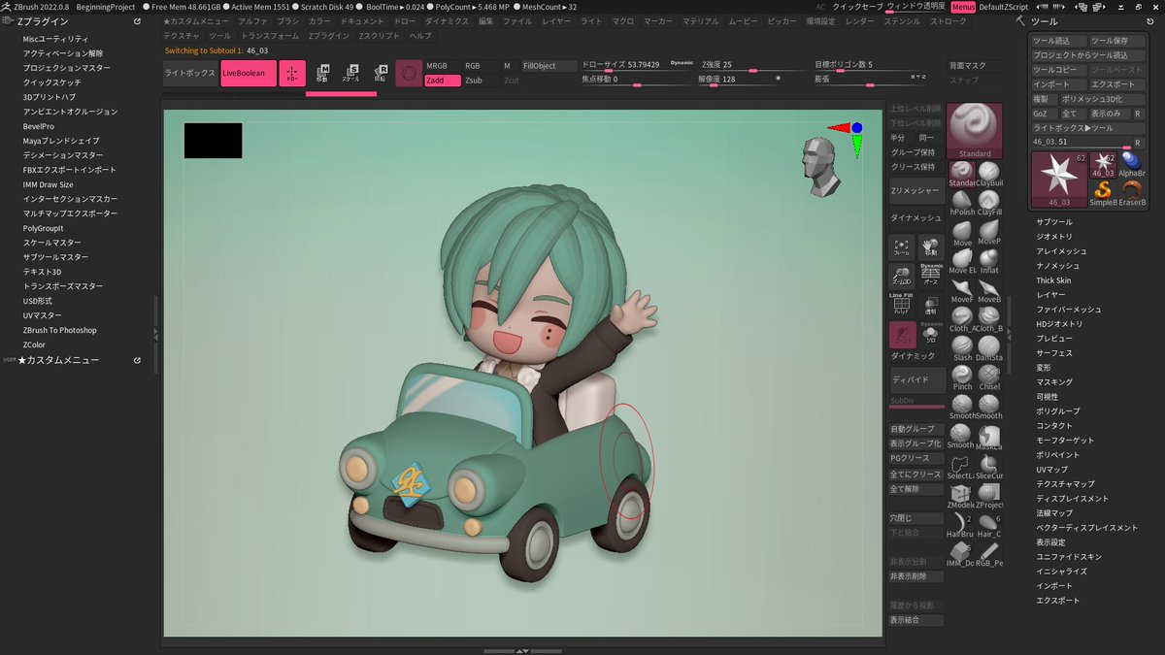1165x655 pixels.
Task: Toggle the Transparency (透明) button
Action: 931,306
